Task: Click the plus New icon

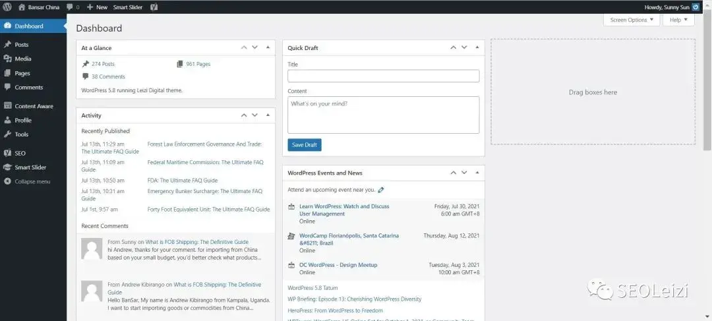Action: coord(90,7)
